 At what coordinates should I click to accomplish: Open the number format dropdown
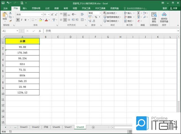[x=100, y=13]
